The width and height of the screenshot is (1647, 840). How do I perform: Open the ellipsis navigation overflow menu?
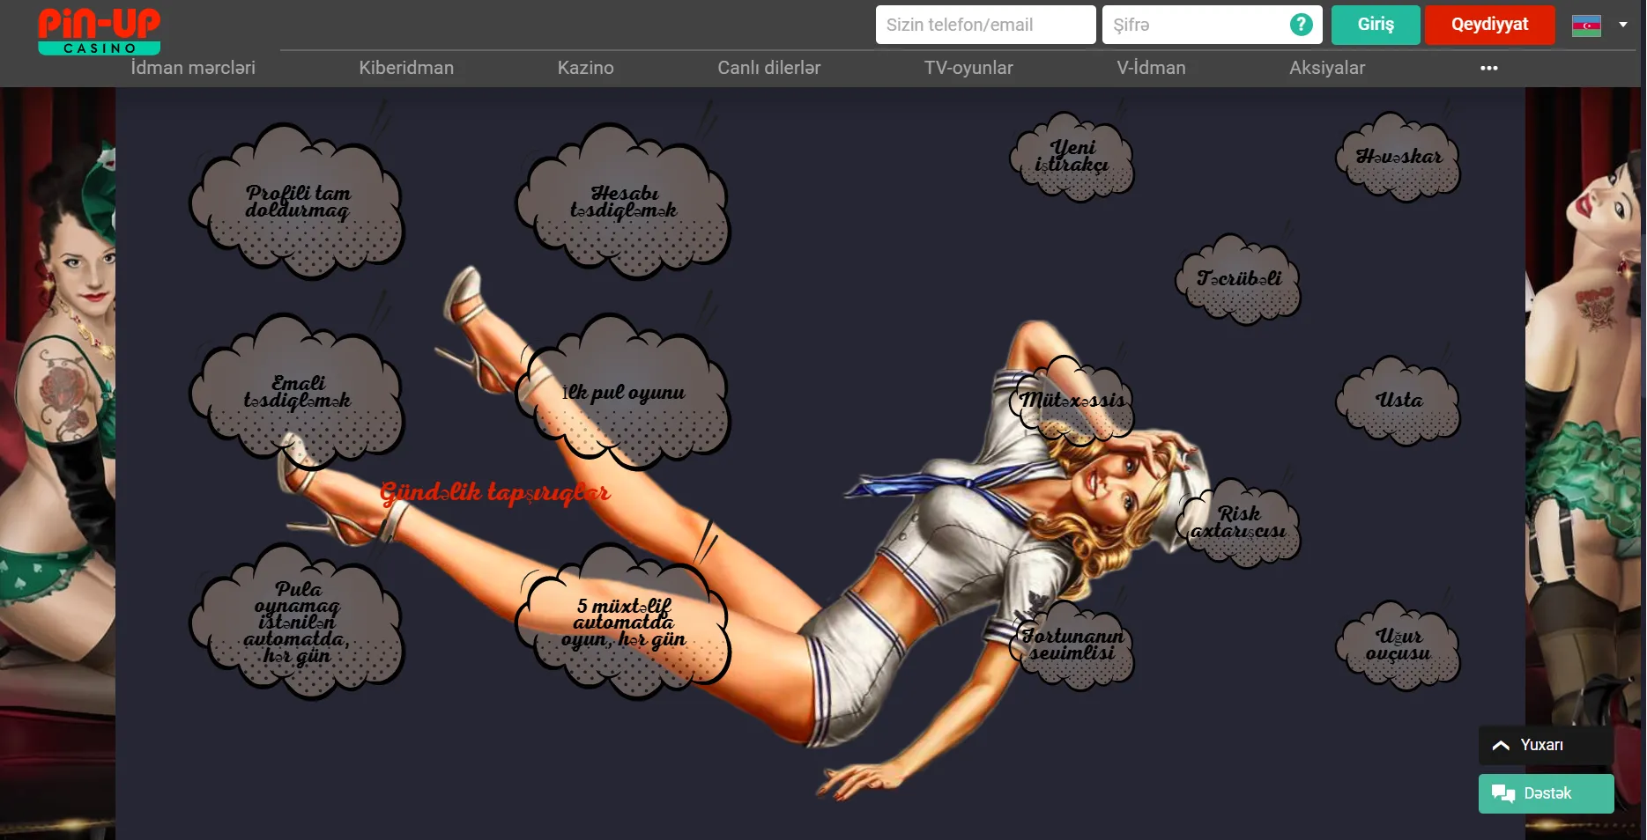[x=1489, y=68]
